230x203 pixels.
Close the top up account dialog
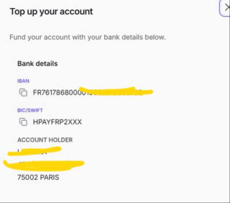coord(227,7)
